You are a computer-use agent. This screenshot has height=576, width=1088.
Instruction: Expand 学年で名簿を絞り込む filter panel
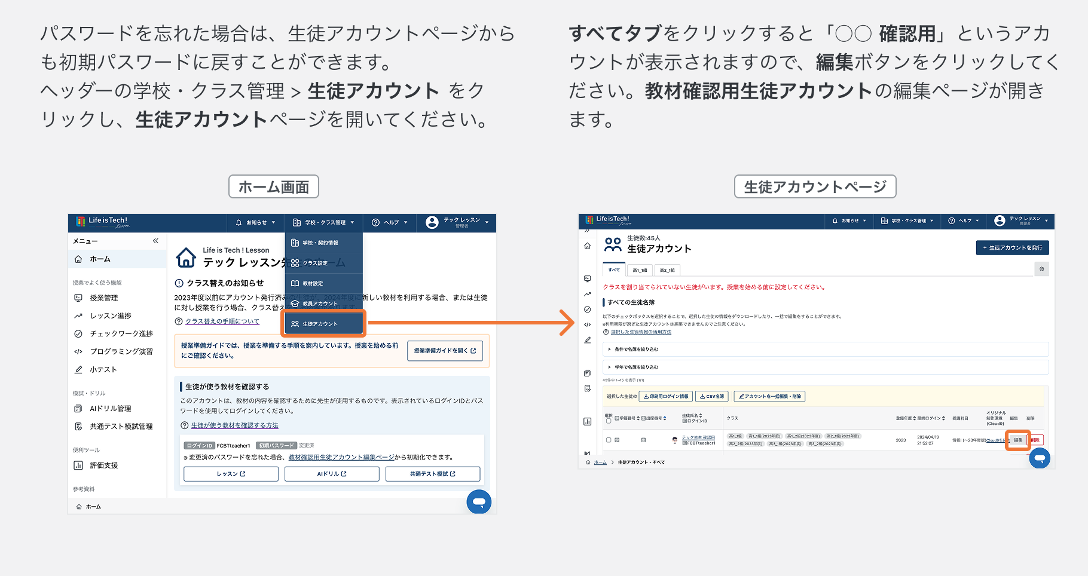[x=826, y=367]
